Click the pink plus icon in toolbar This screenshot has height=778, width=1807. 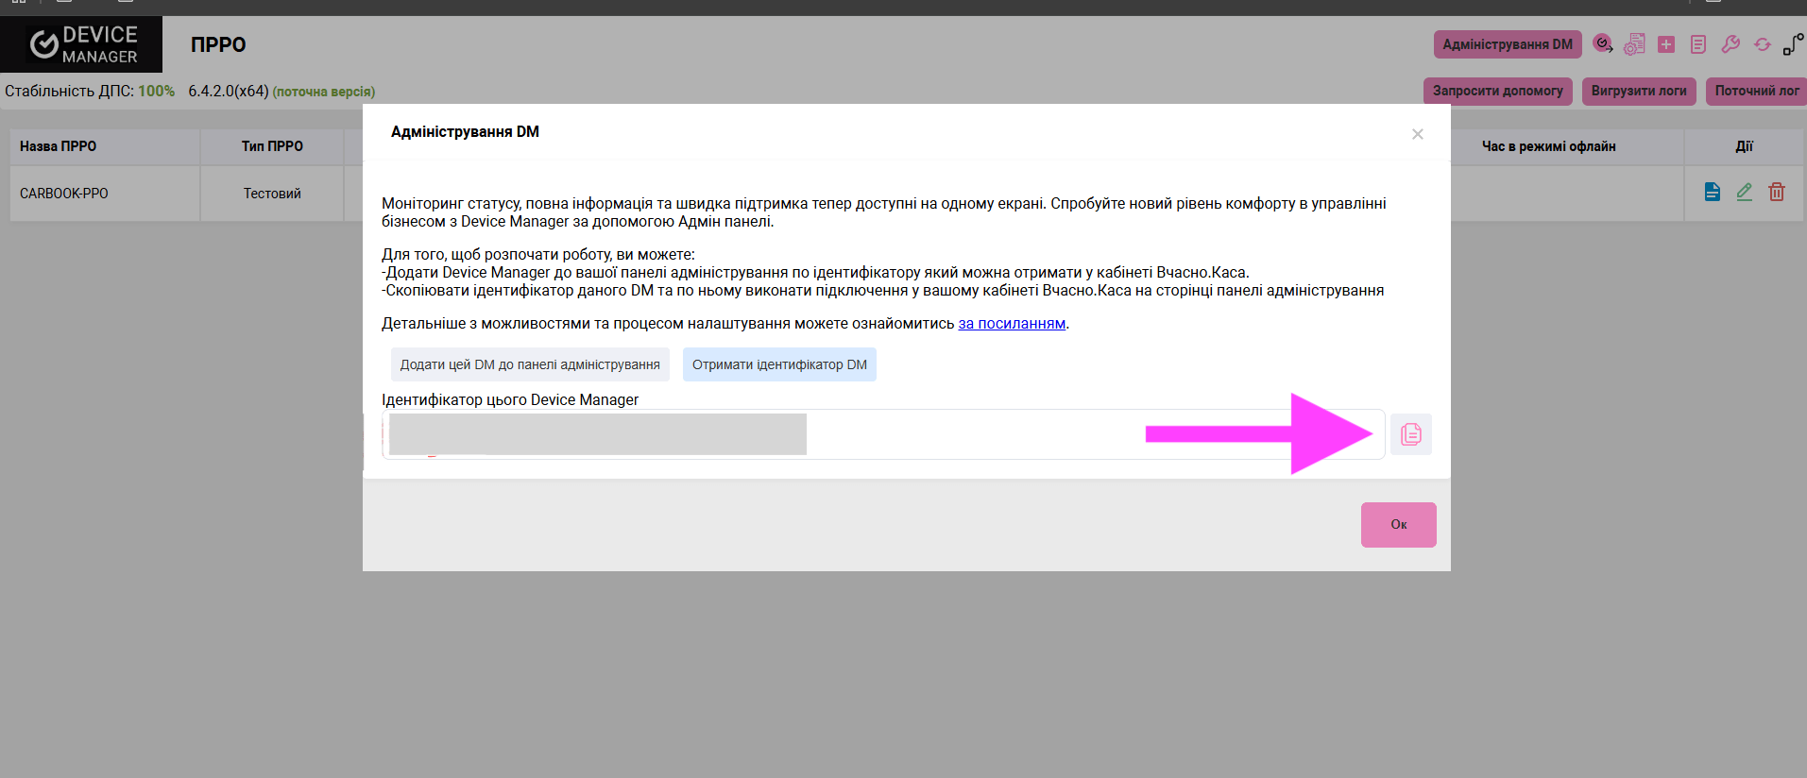[x=1666, y=44]
